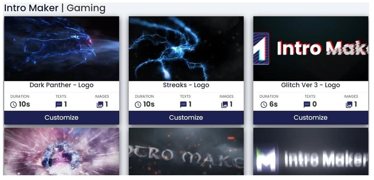Select the blurred green M logo thumbnail
374x180 pixels.
(x=311, y=151)
